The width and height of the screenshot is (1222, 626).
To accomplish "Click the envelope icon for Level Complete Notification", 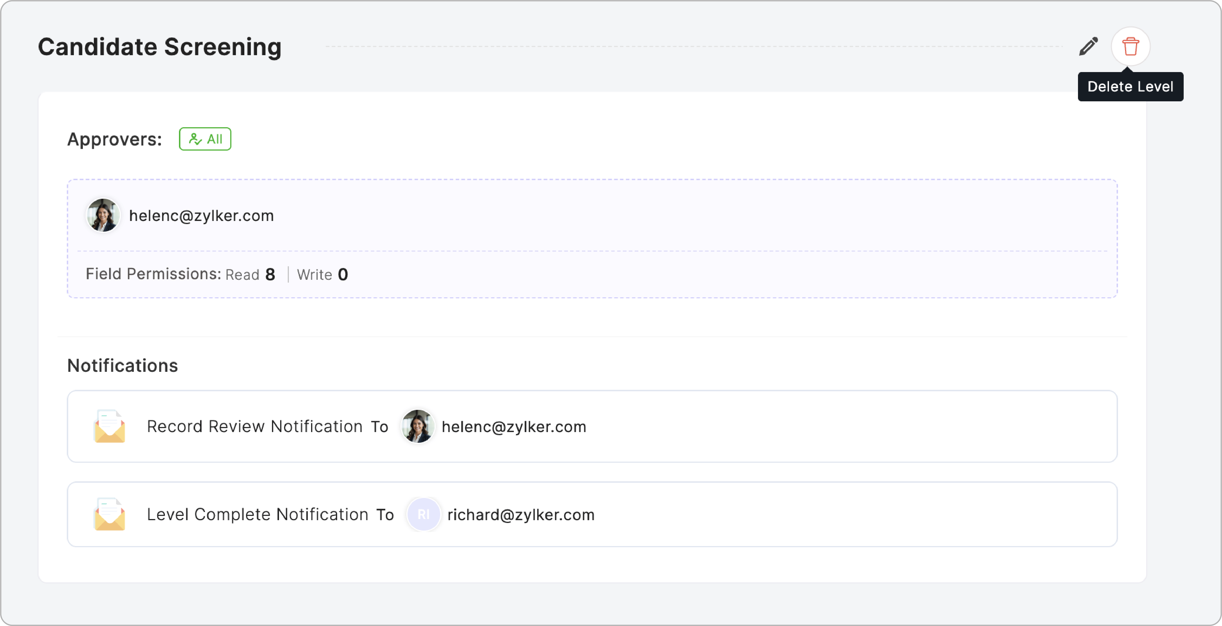I will pyautogui.click(x=110, y=514).
